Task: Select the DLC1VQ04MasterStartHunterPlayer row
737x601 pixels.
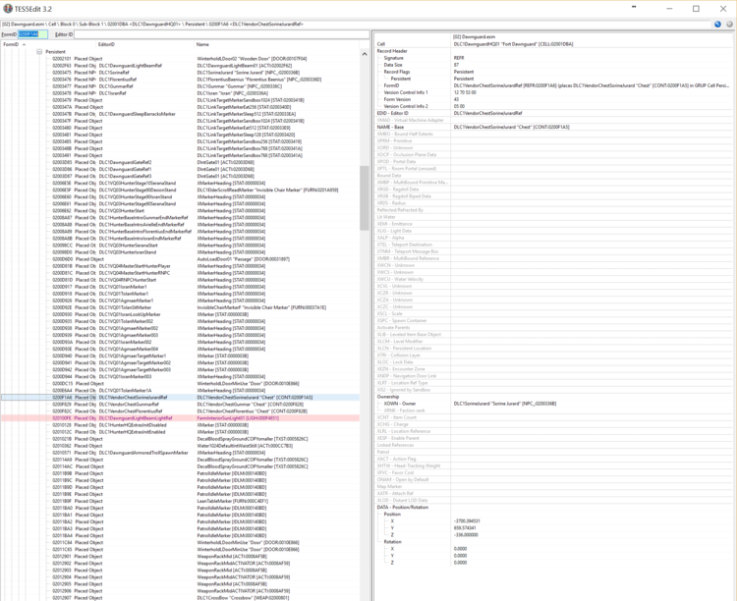Action: pos(180,266)
